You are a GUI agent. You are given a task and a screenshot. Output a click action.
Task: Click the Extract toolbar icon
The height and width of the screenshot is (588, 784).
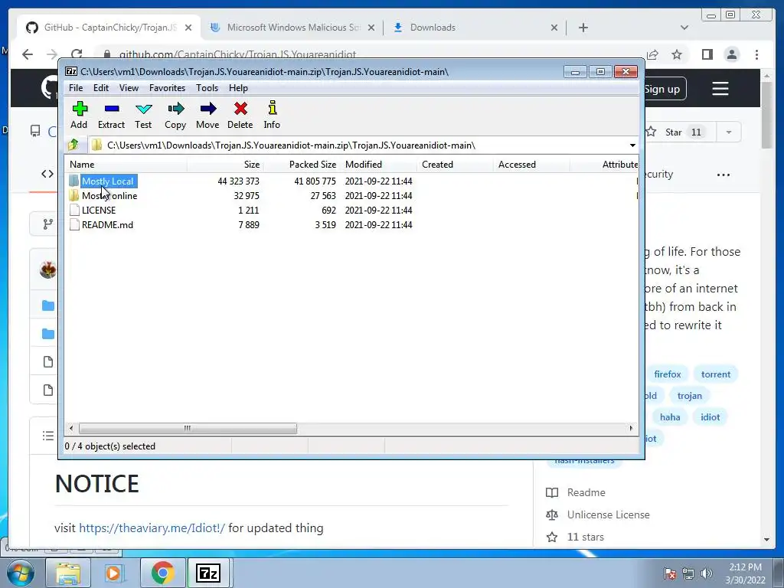(x=111, y=115)
